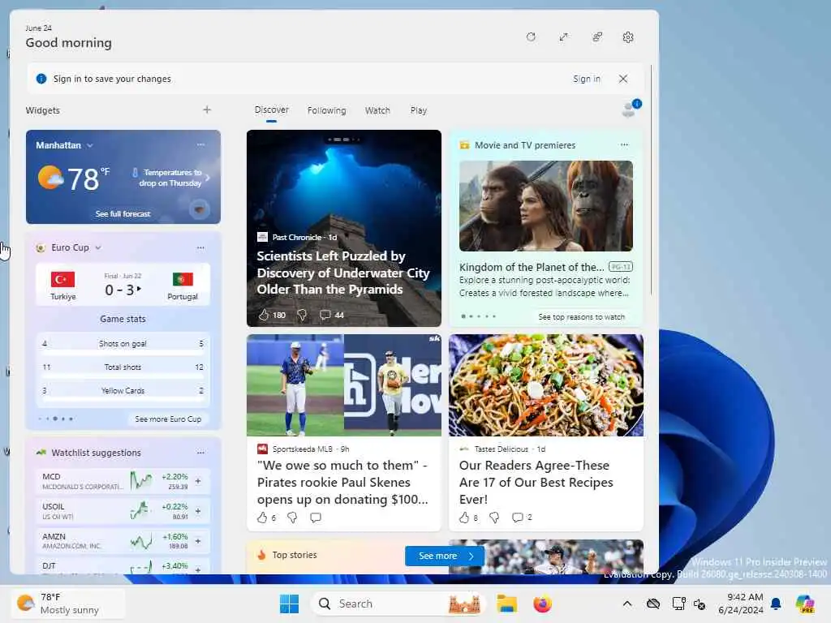Open Scientists Left Puzzled headline
This screenshot has width=831, height=623.
coord(343,273)
